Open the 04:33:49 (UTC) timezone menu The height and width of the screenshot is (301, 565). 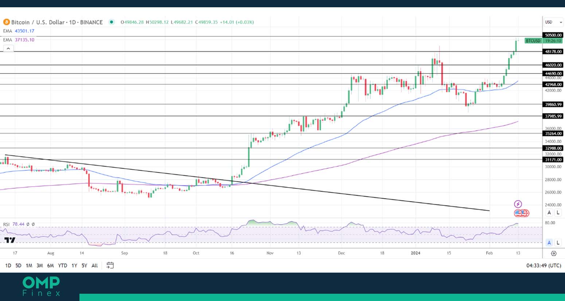(x=543, y=266)
